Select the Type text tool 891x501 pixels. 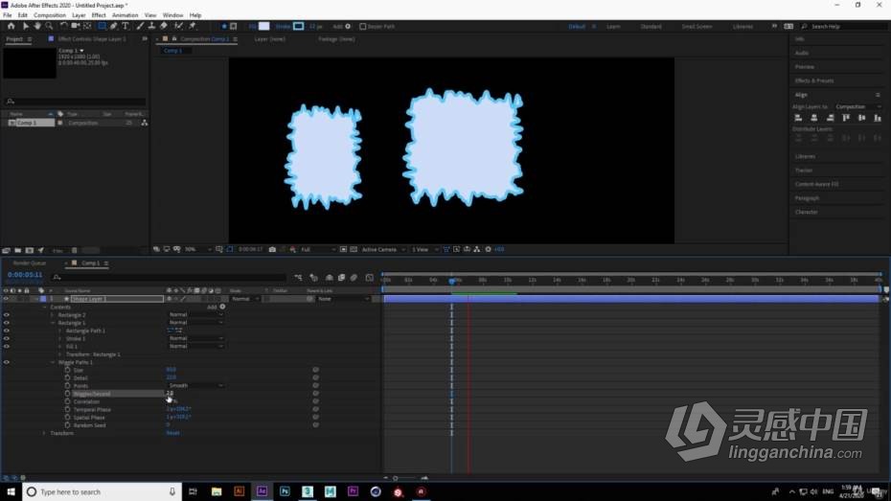[126, 26]
